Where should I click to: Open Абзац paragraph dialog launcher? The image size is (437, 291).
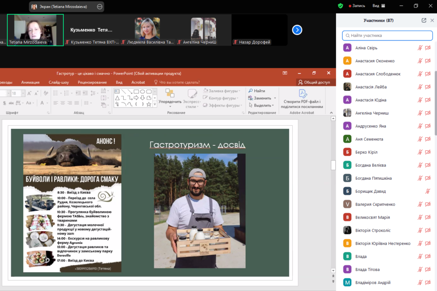click(109, 113)
